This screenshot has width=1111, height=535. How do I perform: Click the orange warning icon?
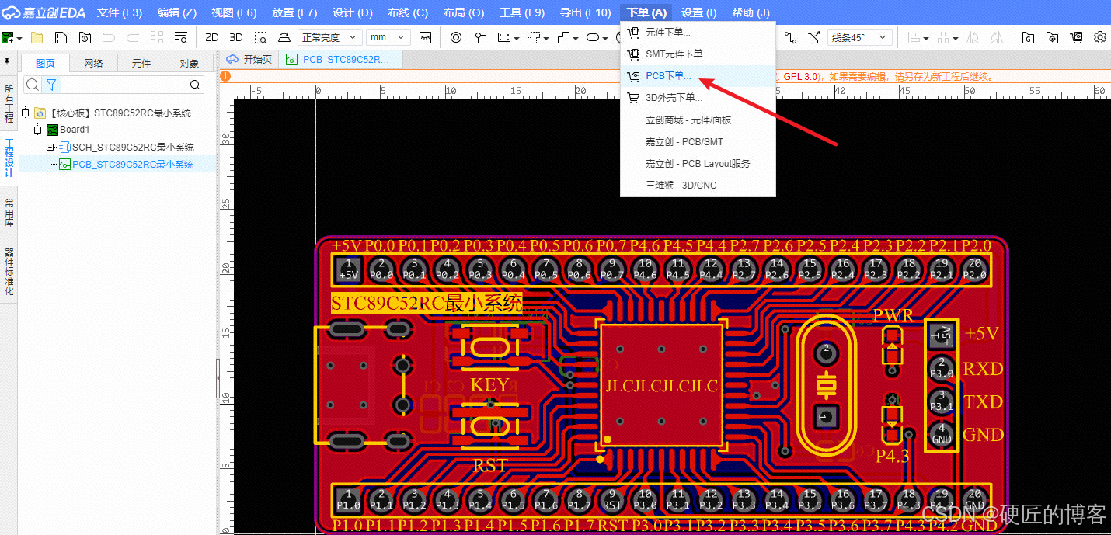pos(225,76)
